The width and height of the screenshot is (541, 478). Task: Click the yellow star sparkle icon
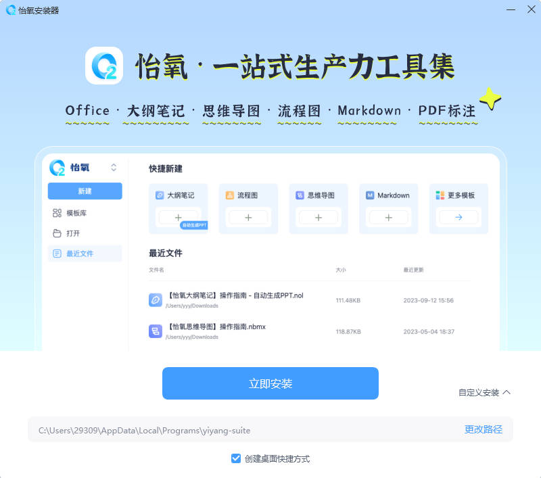coord(490,99)
